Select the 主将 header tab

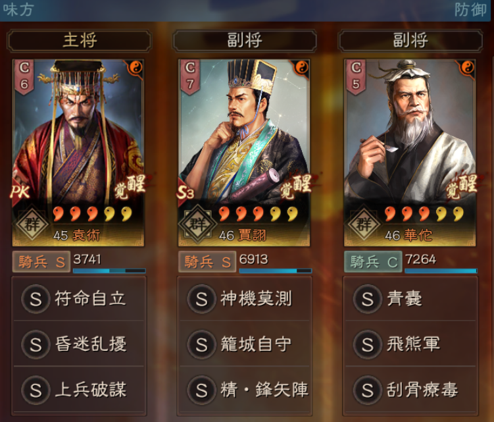click(x=79, y=40)
